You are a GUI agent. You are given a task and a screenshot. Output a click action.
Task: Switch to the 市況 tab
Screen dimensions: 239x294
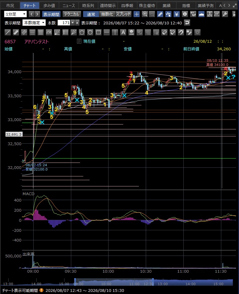click(x=10, y=5)
